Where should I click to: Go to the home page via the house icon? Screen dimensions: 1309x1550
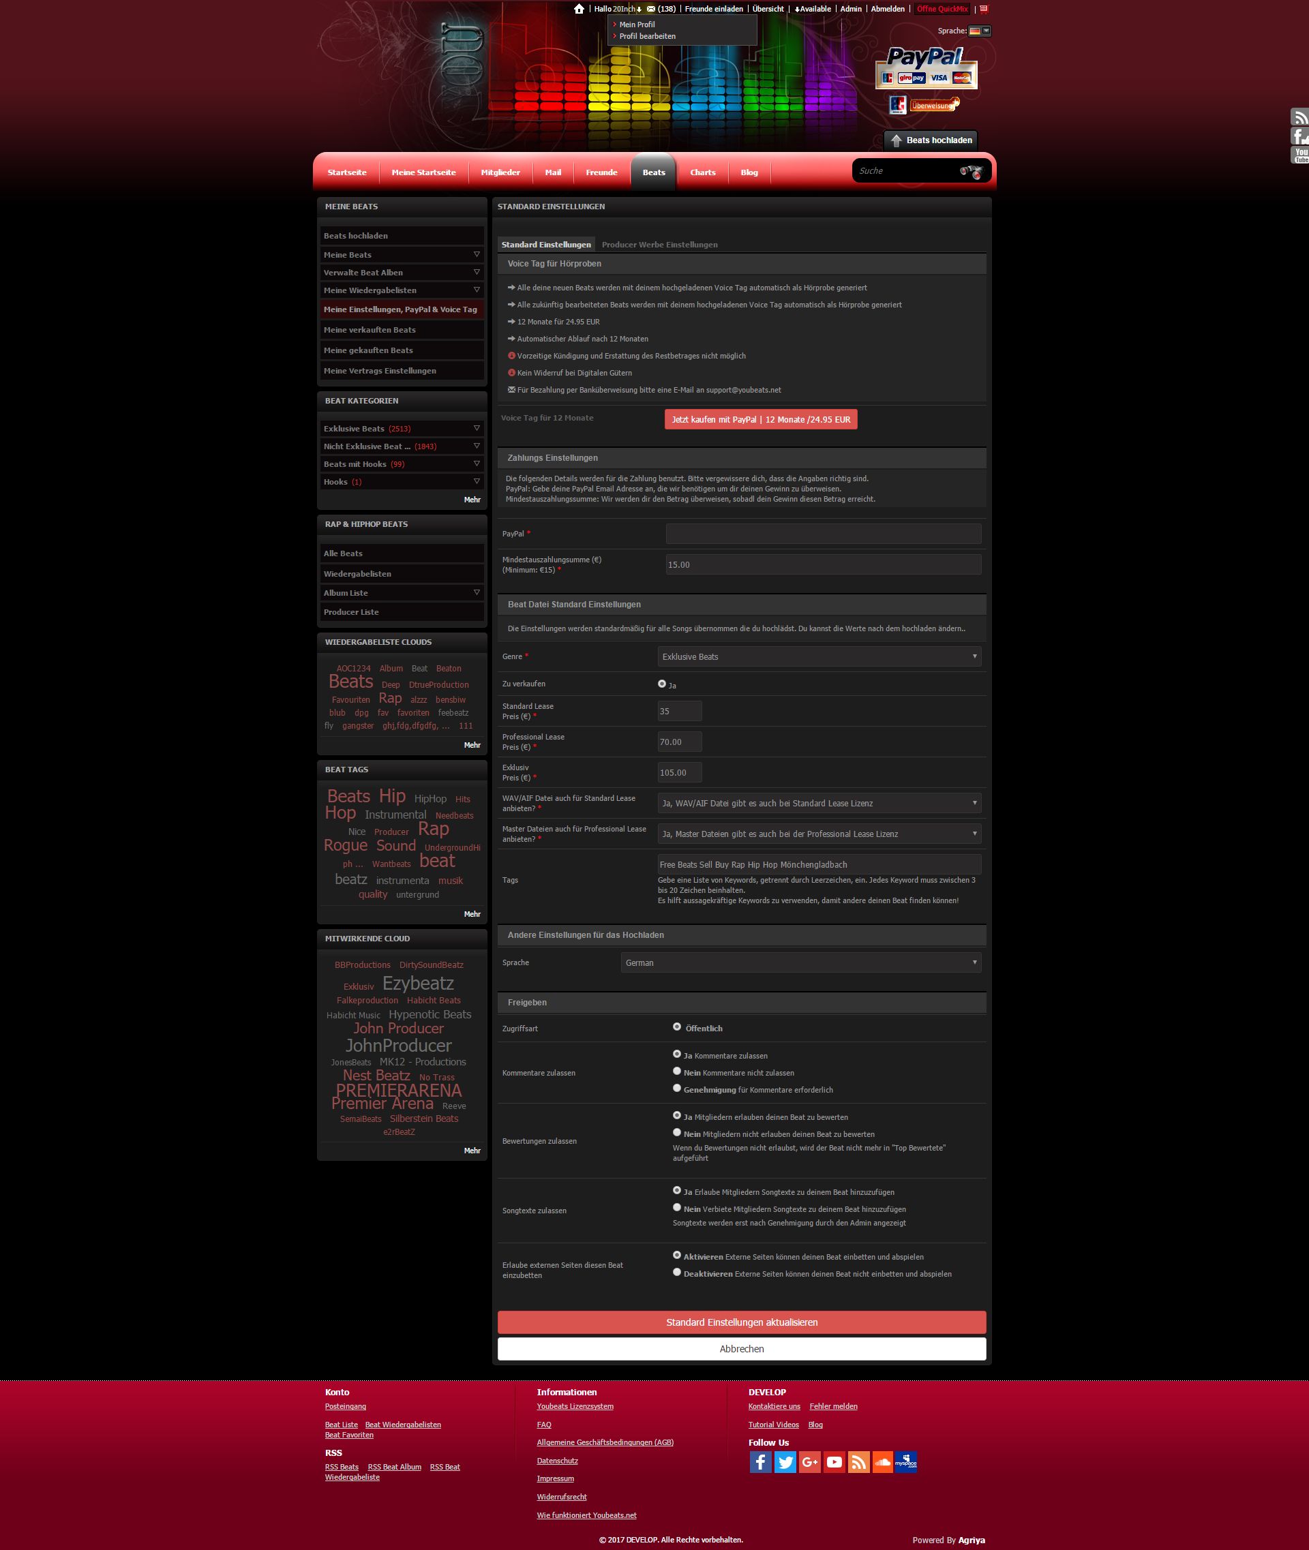pos(579,9)
